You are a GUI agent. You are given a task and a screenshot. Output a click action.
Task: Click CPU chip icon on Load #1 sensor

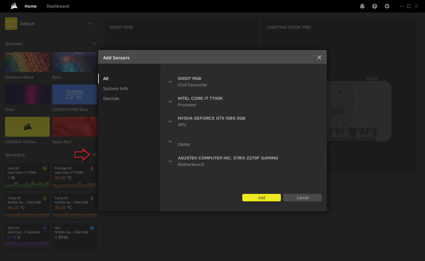[45, 168]
